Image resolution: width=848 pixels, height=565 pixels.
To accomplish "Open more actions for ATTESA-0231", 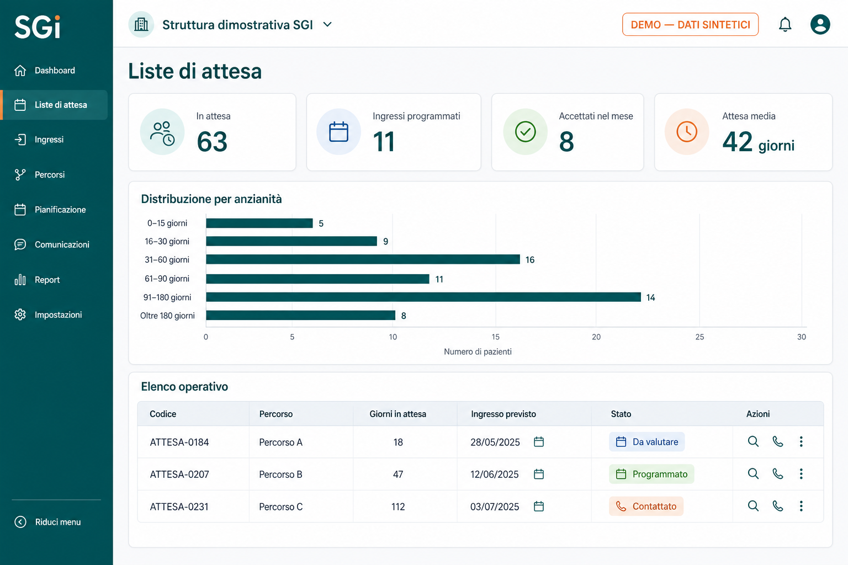I will (801, 506).
